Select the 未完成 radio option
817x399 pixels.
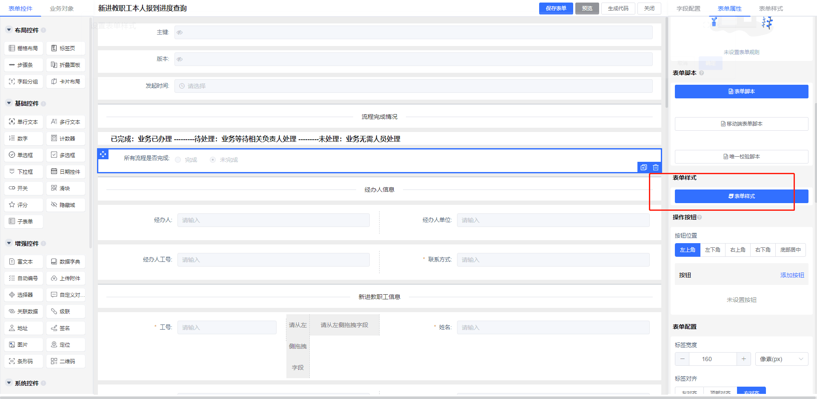point(213,160)
